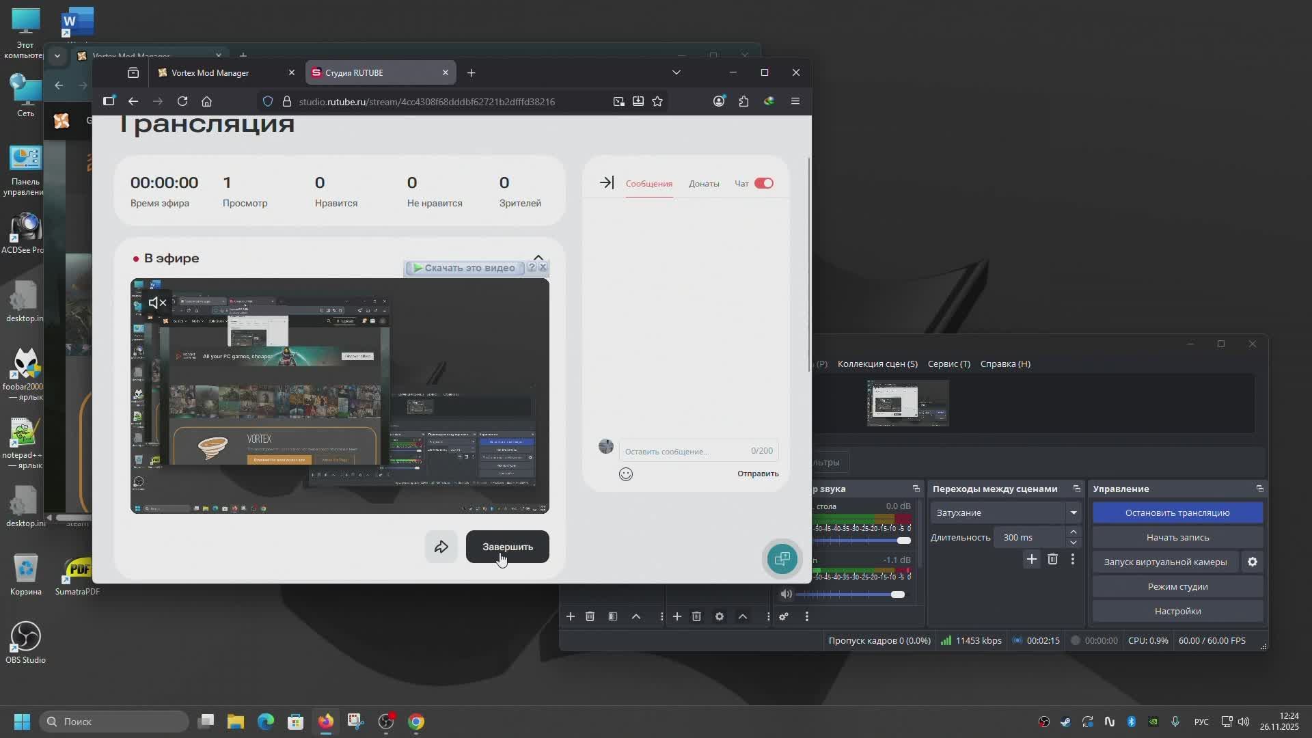
Task: Toggle the Чат switch off
Action: pos(763,183)
